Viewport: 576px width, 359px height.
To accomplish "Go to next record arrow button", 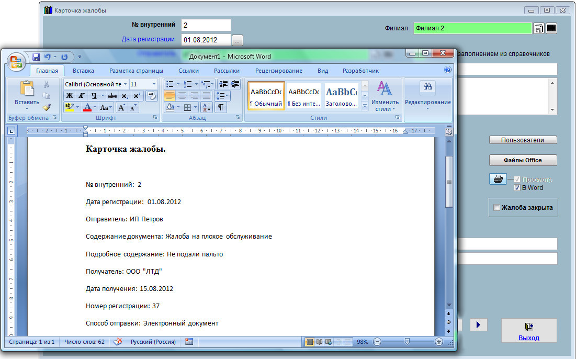I will pos(478,325).
